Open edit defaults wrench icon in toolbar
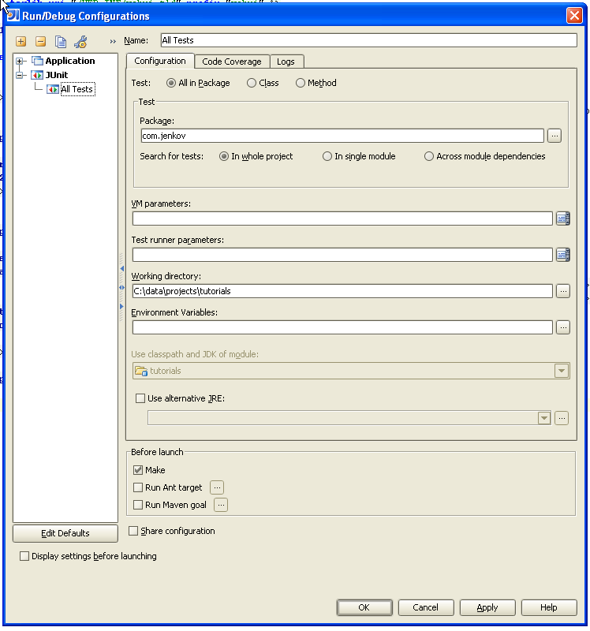 [80, 42]
